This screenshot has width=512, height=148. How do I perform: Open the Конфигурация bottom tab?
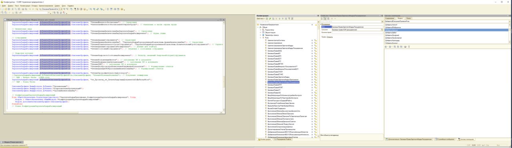[x=264, y=140]
